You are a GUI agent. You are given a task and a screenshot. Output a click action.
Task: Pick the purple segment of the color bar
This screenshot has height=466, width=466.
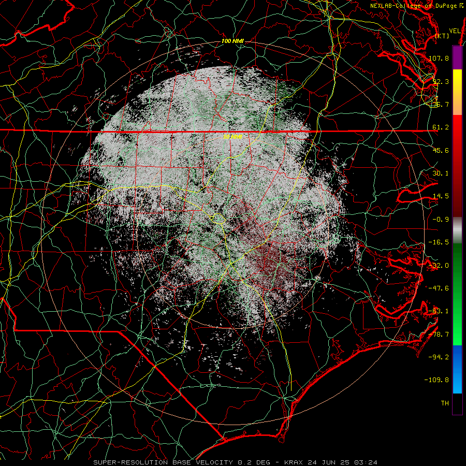[457, 58]
